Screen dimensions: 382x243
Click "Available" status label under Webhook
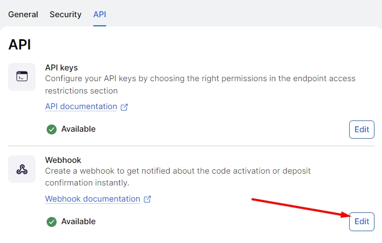[x=78, y=221]
